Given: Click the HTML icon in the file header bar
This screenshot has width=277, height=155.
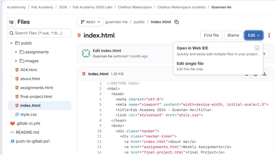Looking at the screenshot, I should (x=84, y=74).
